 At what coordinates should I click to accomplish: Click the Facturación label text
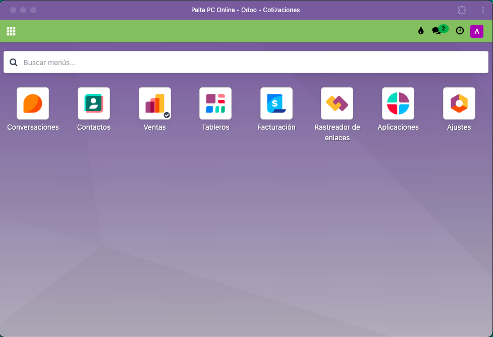tap(276, 127)
